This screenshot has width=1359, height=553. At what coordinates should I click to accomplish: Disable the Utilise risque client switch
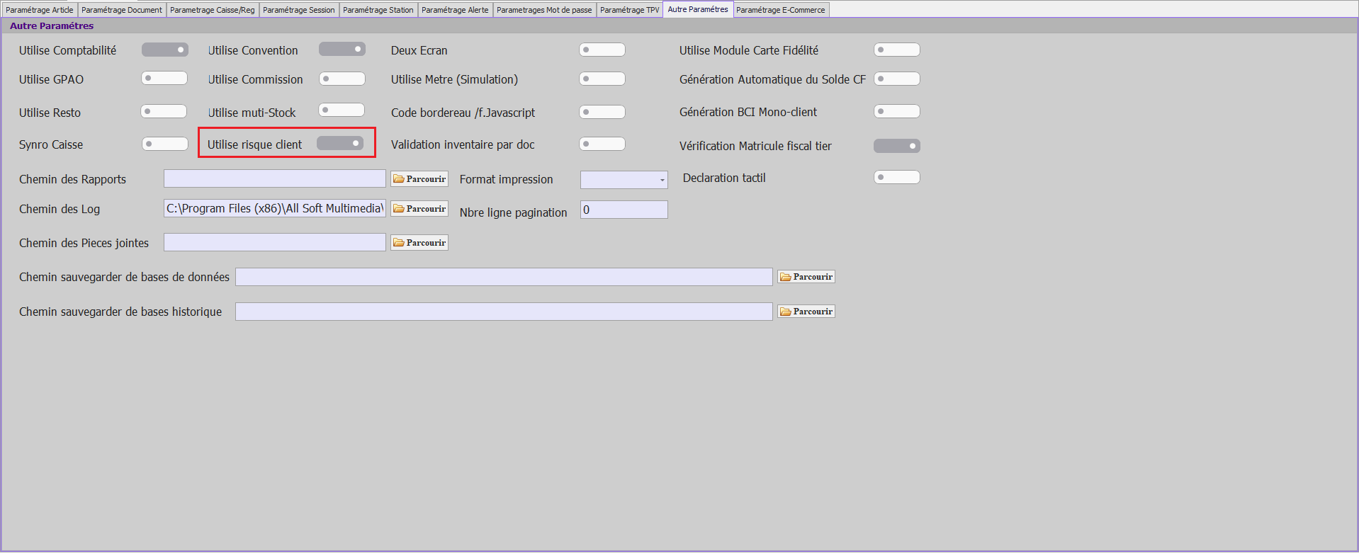pyautogui.click(x=340, y=143)
